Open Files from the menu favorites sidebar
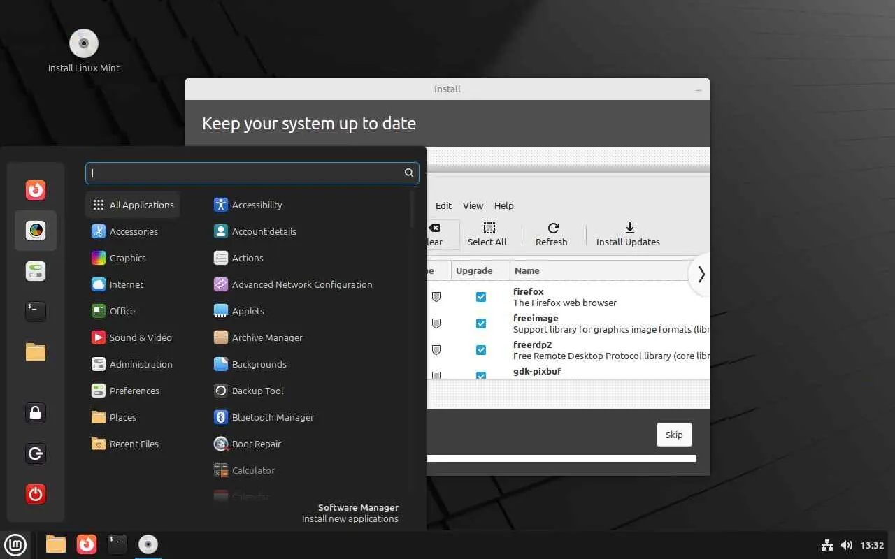 (x=36, y=352)
